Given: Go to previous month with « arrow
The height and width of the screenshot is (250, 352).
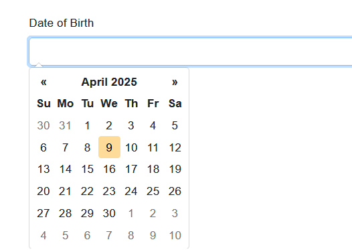Looking at the screenshot, I should [43, 82].
